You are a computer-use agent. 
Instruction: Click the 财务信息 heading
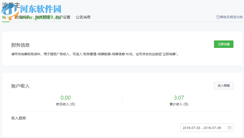[x=20, y=45]
